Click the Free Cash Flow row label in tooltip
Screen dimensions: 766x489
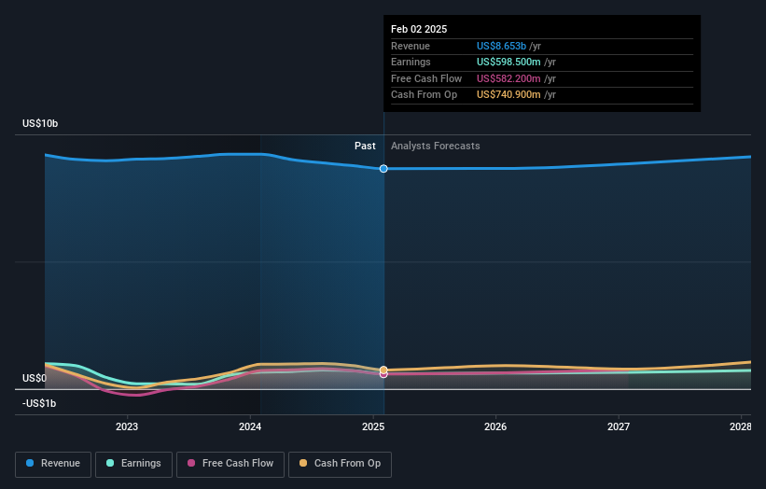[426, 78]
